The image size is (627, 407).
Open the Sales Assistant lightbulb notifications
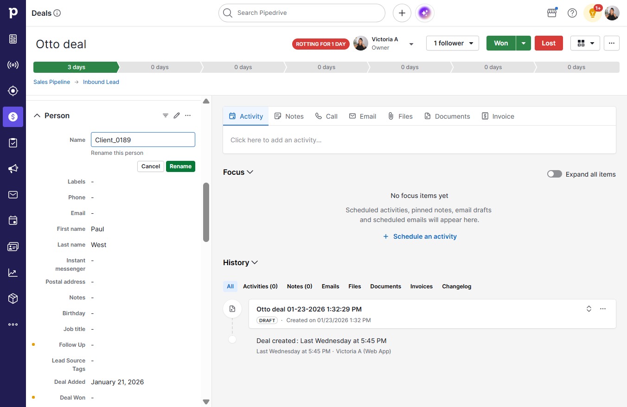(x=593, y=13)
